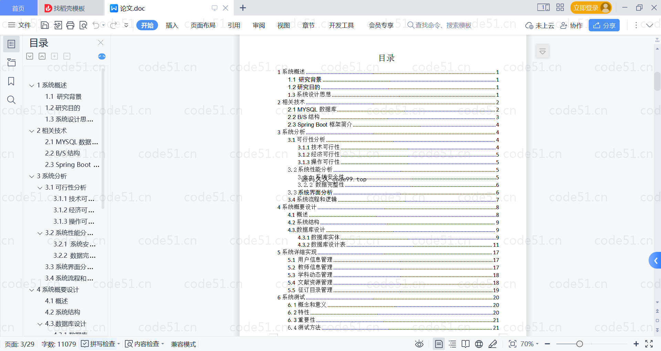
Task: Open a new tab with plus button
Action: point(243,8)
